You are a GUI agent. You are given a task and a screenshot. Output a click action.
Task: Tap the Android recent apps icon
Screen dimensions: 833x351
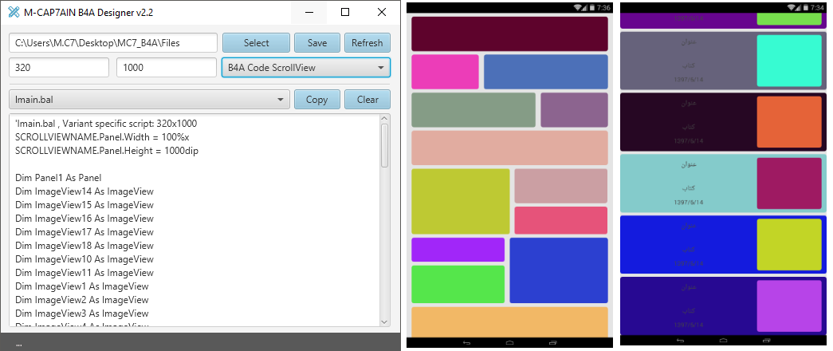[552, 342]
